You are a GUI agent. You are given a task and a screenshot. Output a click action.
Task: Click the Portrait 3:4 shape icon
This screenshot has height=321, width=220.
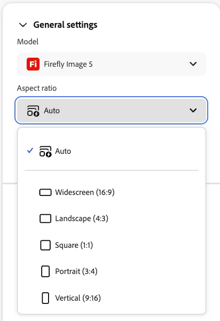tap(45, 271)
